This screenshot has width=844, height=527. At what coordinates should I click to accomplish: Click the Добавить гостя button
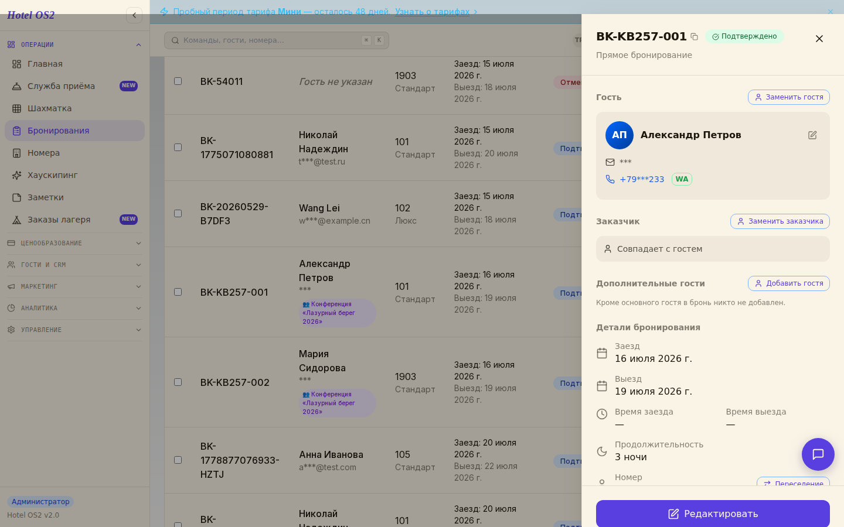tap(789, 283)
